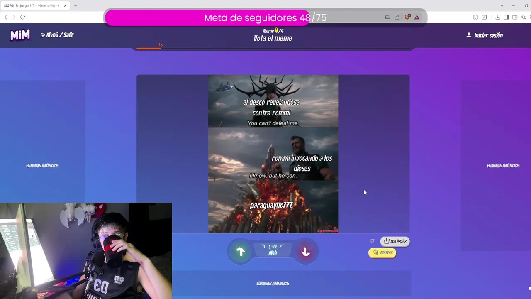Image resolution: width=531 pixels, height=299 pixels.
Task: Click the yellow Guardar button
Action: [382, 252]
